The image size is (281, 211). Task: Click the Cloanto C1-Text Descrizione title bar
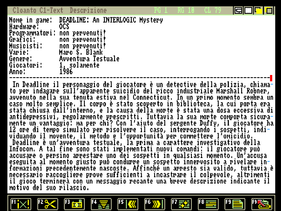point(60,10)
